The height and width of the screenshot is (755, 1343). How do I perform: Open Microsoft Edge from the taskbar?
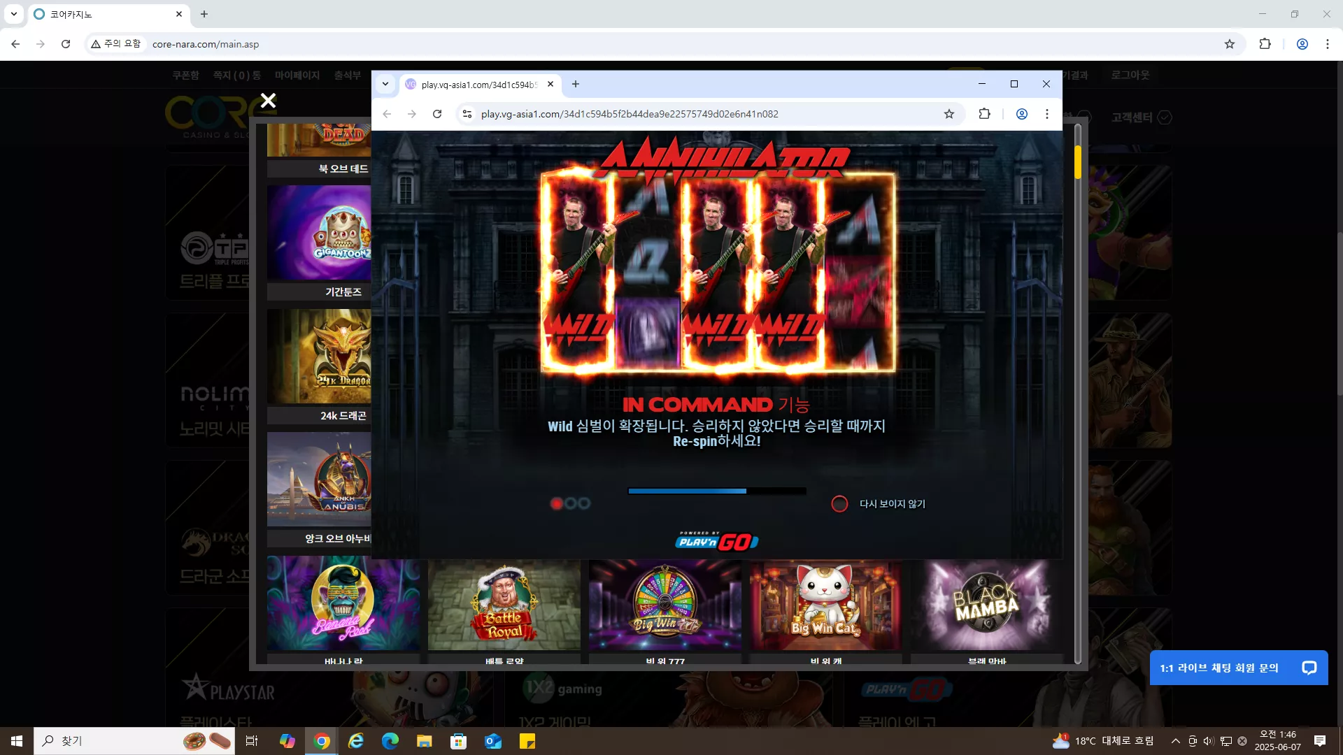tap(390, 741)
